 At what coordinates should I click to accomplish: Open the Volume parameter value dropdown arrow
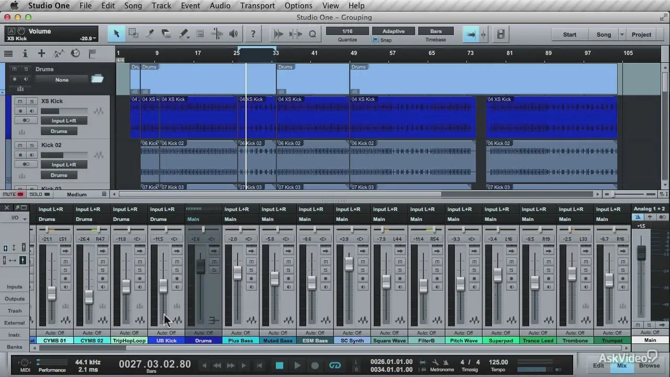[x=94, y=39]
